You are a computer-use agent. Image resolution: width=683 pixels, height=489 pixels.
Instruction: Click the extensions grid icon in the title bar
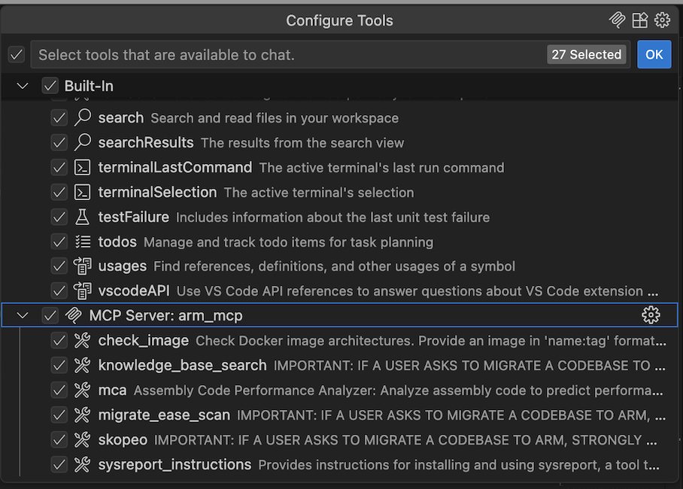(639, 20)
